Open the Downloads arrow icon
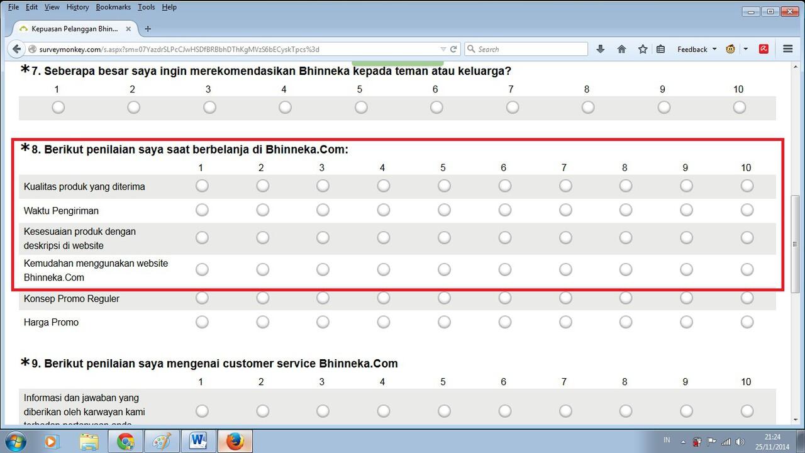Screen dimensions: 805x453 coord(600,49)
